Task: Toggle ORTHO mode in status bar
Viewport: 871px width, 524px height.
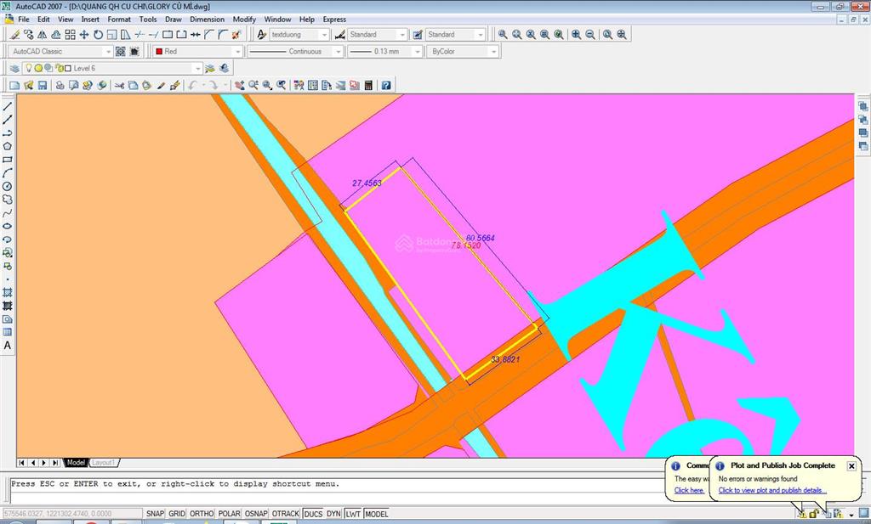Action: point(202,514)
